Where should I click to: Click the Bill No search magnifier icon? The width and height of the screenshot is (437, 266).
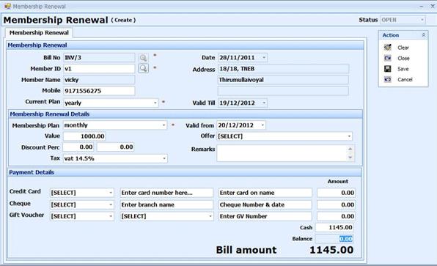click(x=143, y=58)
